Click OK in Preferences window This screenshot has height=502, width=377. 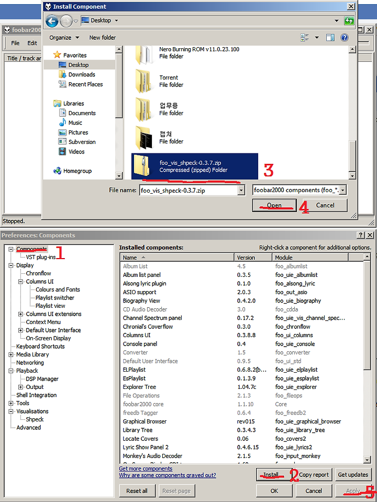274,491
